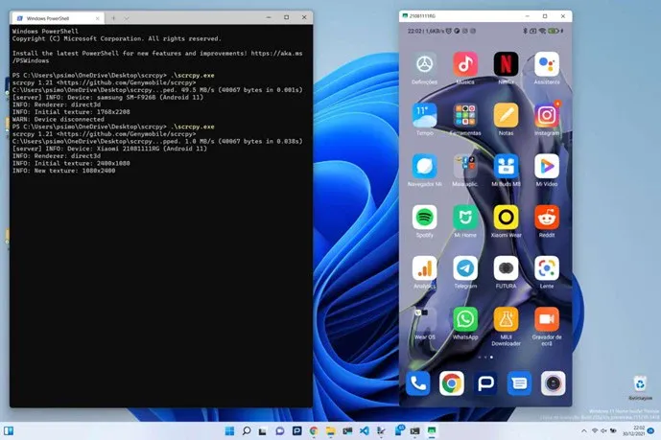661x440 pixels.
Task: Launch Navegador Mi browser
Action: (424, 166)
